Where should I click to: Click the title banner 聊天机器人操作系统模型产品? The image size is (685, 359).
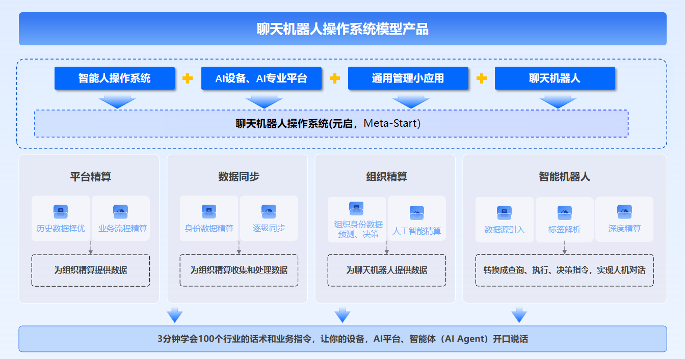click(x=342, y=29)
